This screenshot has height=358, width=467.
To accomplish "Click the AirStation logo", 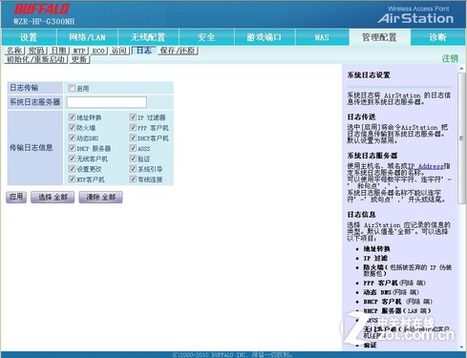I will [x=415, y=18].
